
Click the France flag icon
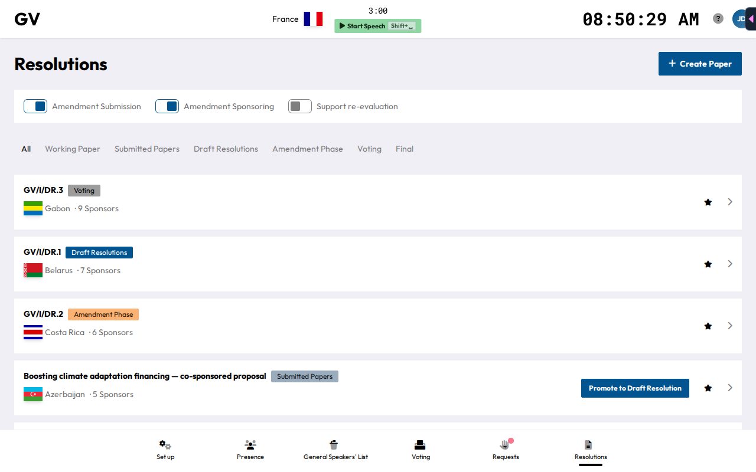[x=313, y=19]
